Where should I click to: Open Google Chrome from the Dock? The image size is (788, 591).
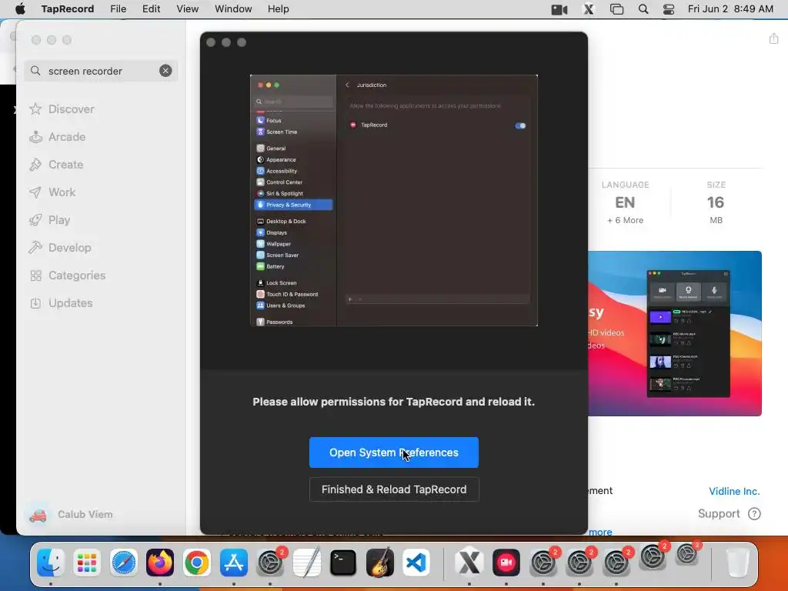(196, 563)
